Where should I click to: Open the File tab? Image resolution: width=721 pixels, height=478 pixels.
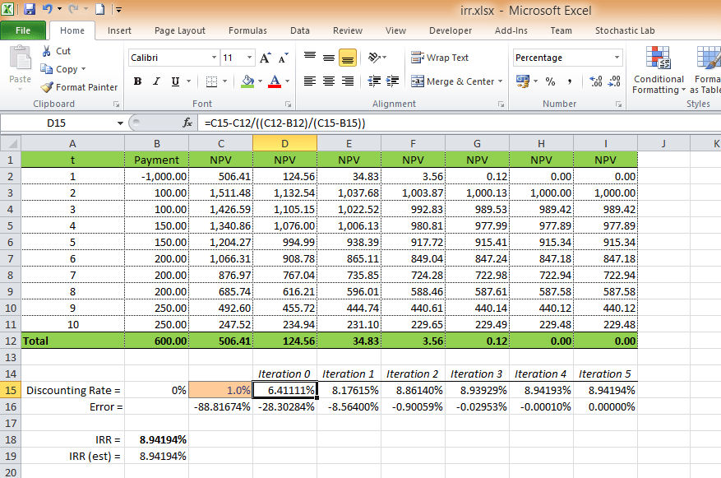tap(23, 30)
